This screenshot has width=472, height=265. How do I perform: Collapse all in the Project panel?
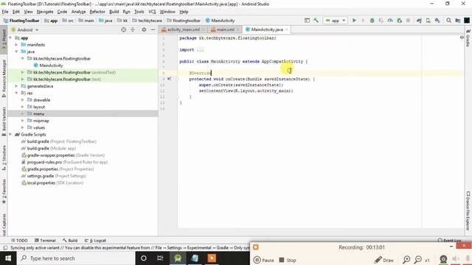coord(133,29)
